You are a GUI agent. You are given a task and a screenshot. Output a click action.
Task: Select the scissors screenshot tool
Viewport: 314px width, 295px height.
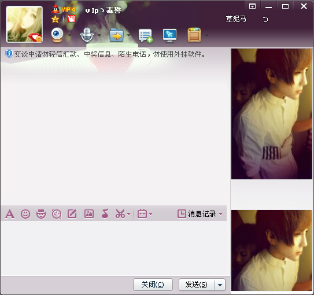click(120, 213)
